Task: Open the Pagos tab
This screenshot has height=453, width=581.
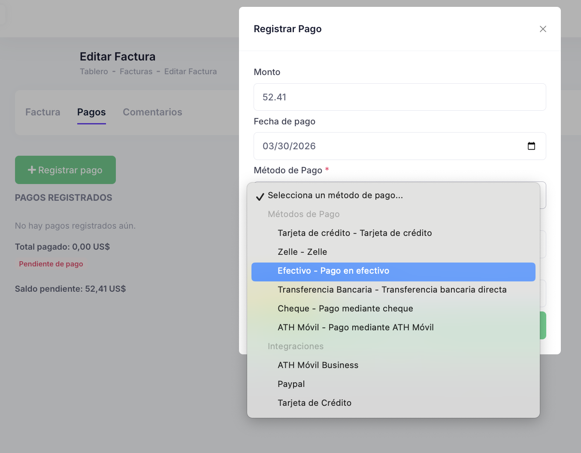Action: 91,112
